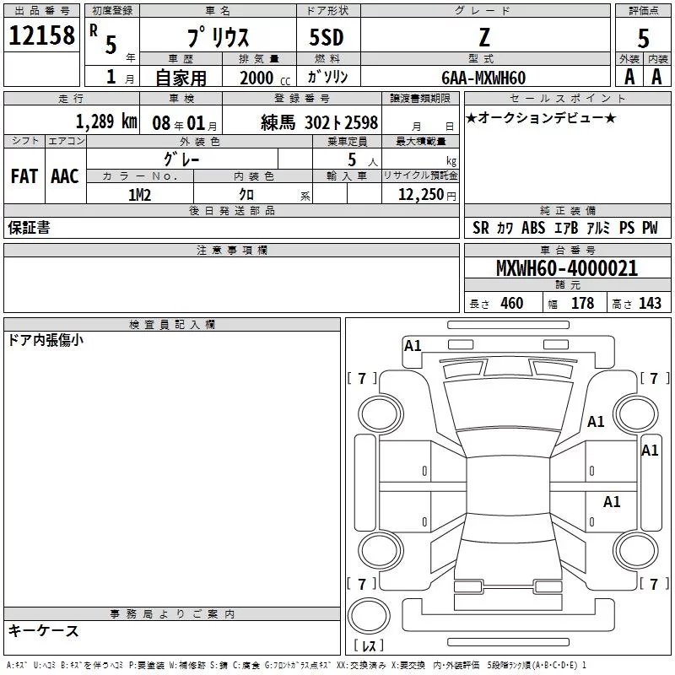Click the length value 460

(x=512, y=303)
